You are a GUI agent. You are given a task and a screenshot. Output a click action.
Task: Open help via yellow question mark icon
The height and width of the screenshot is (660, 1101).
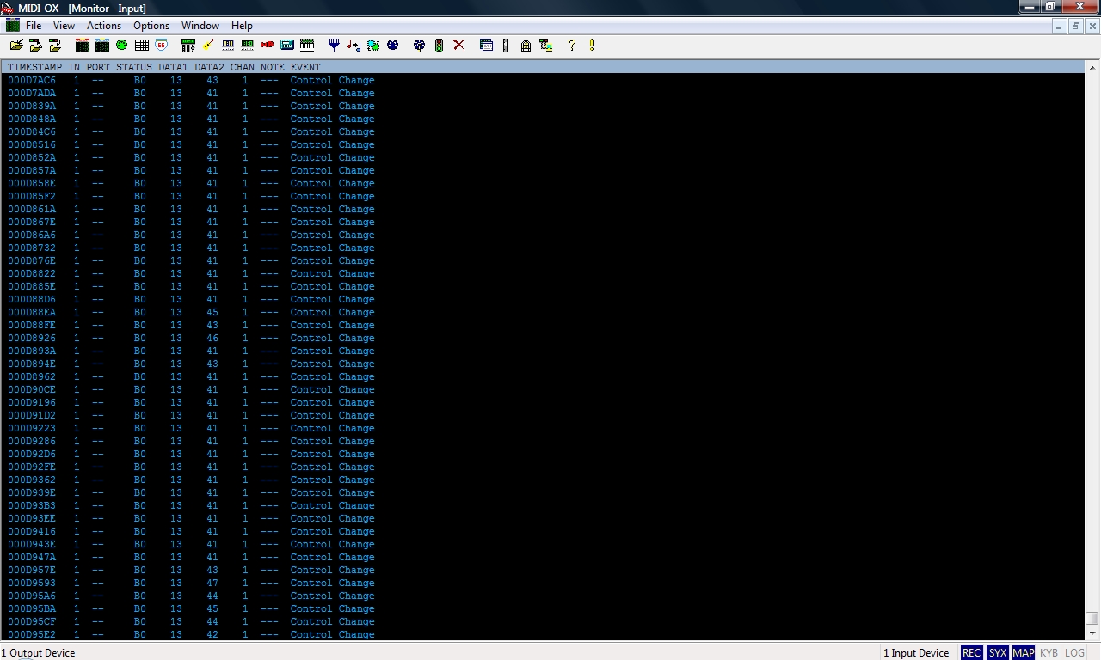click(x=572, y=45)
